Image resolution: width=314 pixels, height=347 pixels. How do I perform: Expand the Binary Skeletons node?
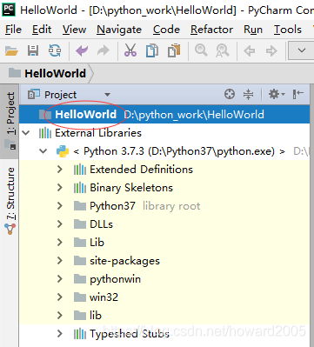pos(60,188)
